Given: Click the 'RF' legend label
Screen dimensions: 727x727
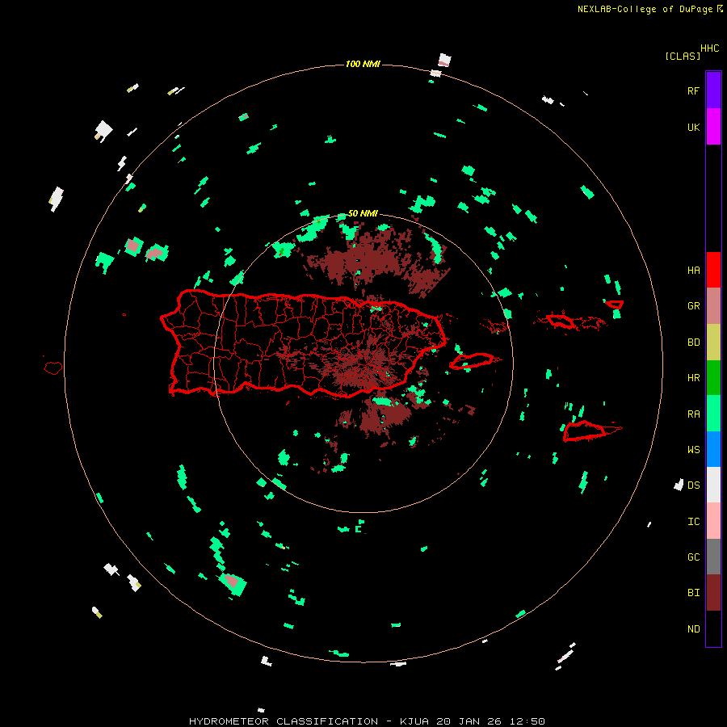Looking at the screenshot, I should [x=694, y=90].
